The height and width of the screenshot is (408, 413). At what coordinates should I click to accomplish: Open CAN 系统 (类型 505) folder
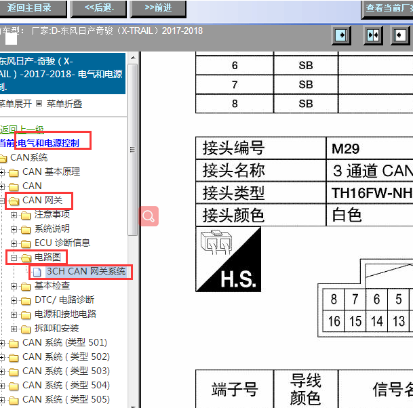coord(66,399)
